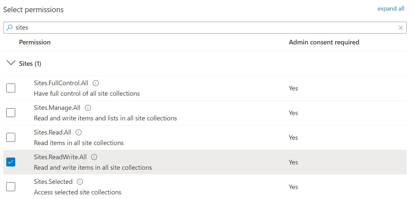Click the search magnifier icon
The height and width of the screenshot is (199, 412).
point(9,28)
